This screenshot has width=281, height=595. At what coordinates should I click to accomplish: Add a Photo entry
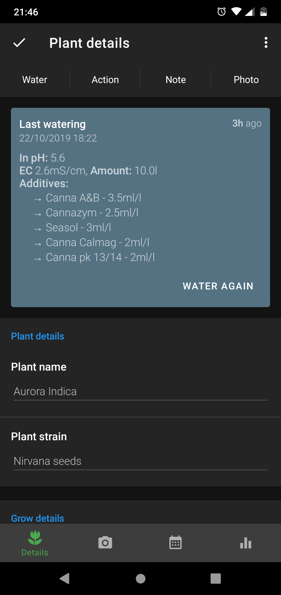click(246, 80)
